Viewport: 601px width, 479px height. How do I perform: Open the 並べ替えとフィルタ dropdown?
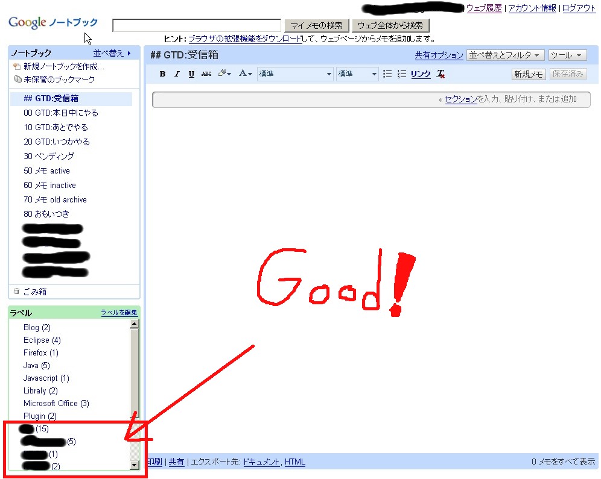click(x=505, y=55)
